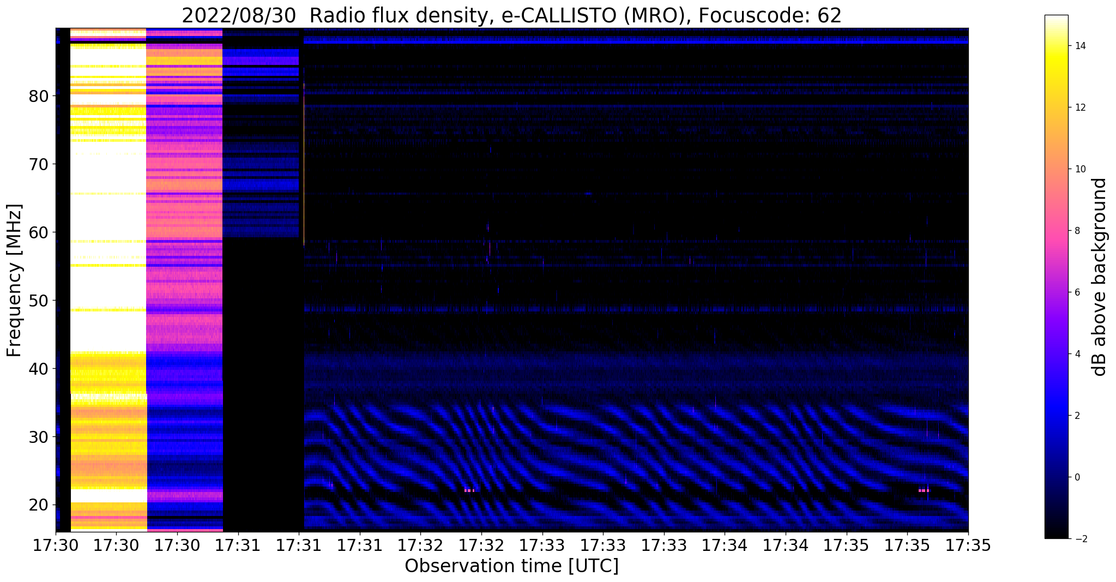Click the 6 tick label on colorbar
This screenshot has height=582, width=1116.
[x=1077, y=292]
